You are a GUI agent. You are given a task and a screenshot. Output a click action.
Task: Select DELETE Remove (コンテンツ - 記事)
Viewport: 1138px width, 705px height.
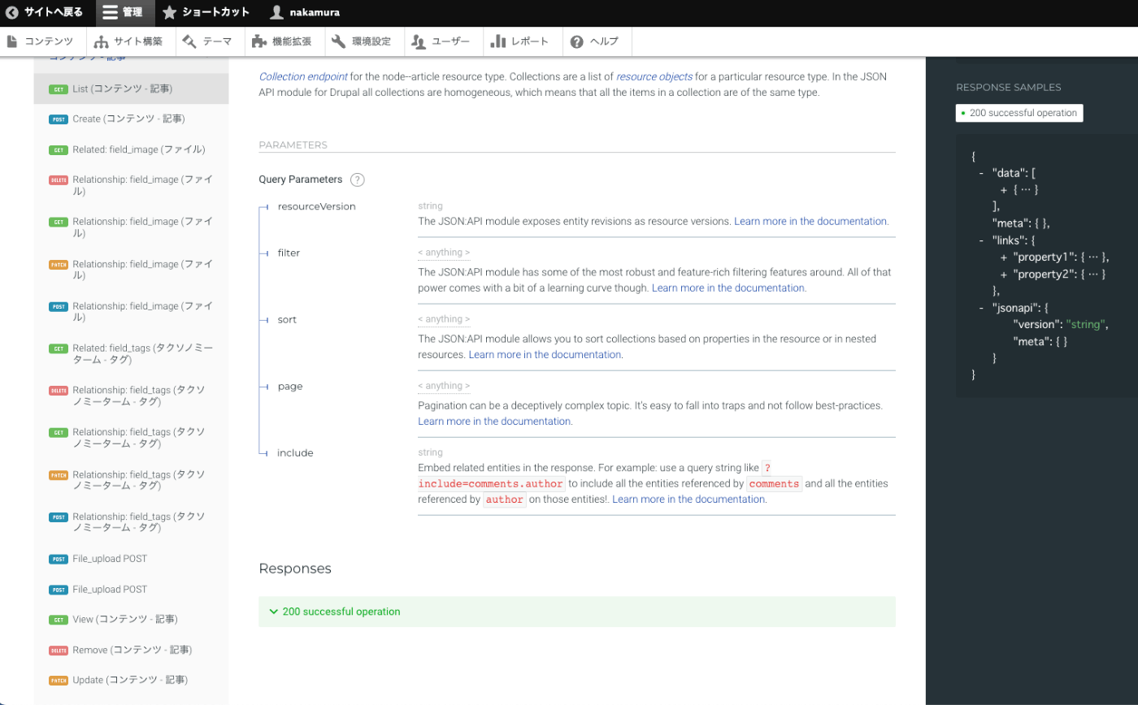click(131, 650)
